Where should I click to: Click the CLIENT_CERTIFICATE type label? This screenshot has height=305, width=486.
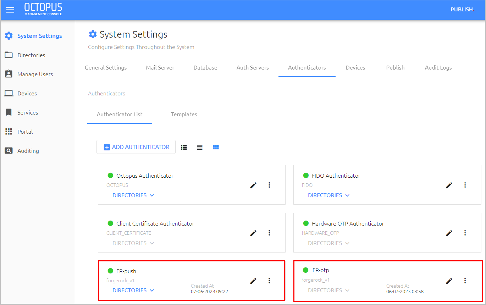click(129, 233)
